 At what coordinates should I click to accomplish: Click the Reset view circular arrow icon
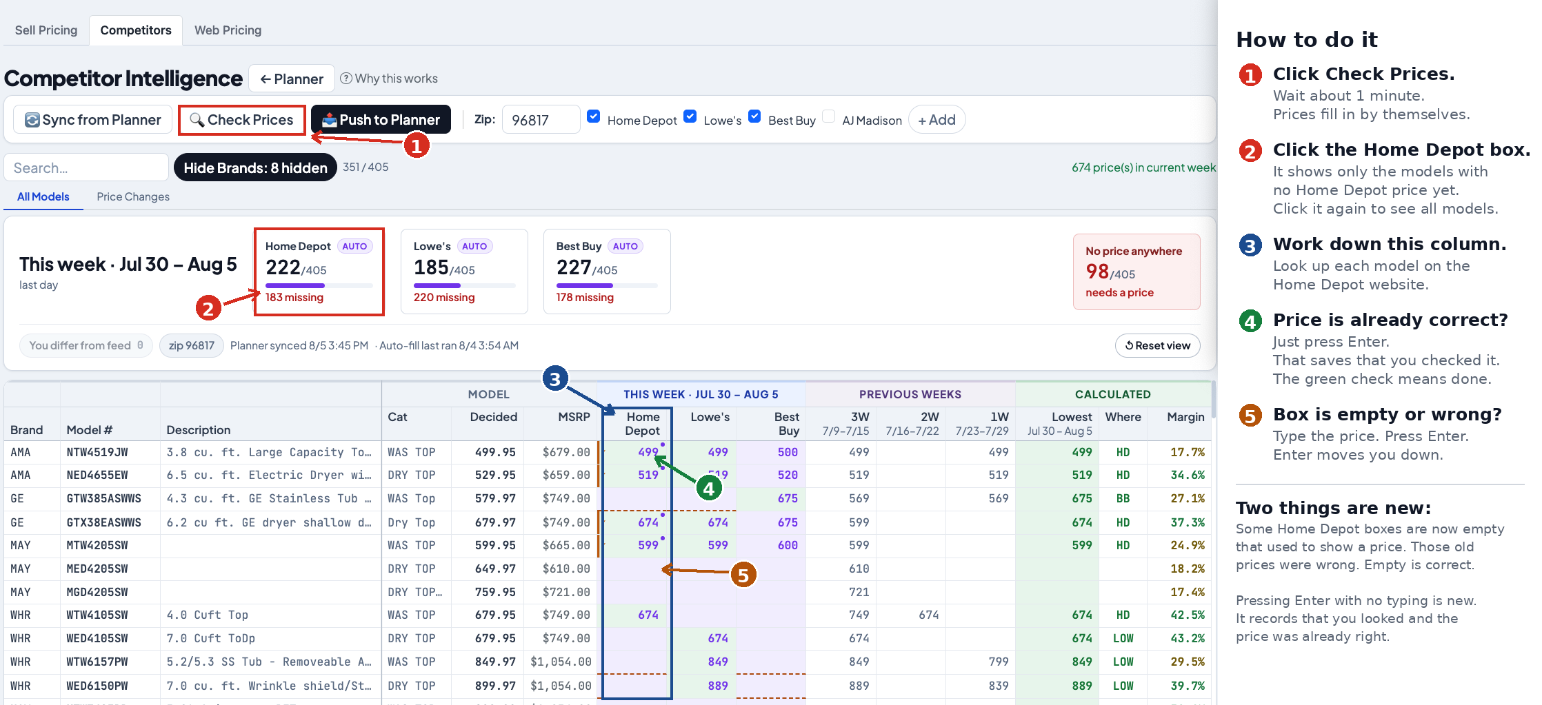click(1129, 345)
